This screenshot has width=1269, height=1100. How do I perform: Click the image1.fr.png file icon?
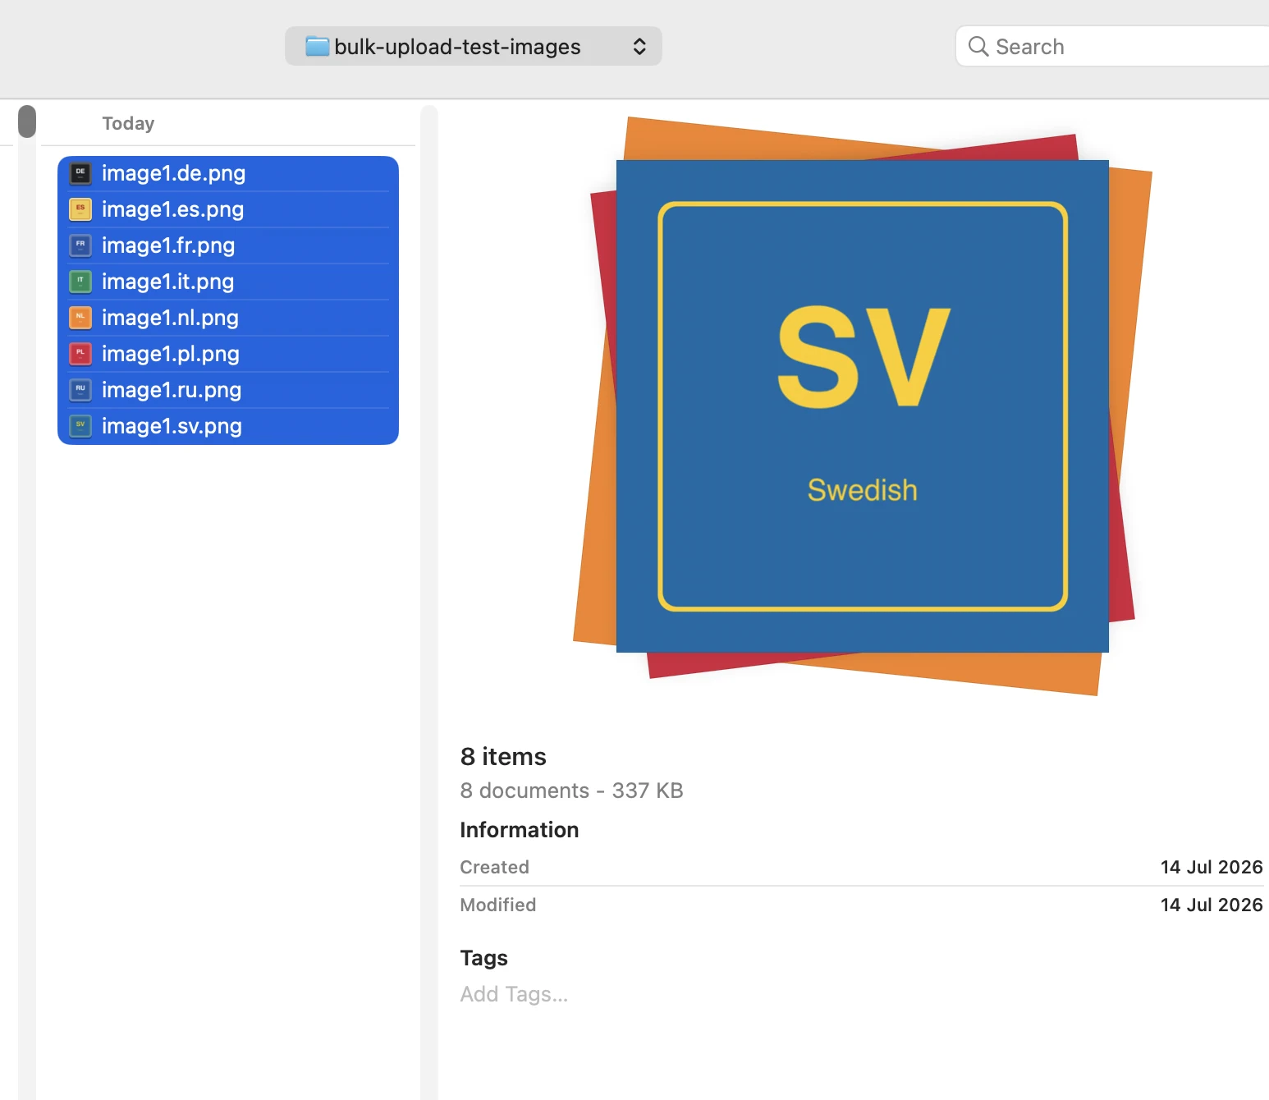pos(80,245)
